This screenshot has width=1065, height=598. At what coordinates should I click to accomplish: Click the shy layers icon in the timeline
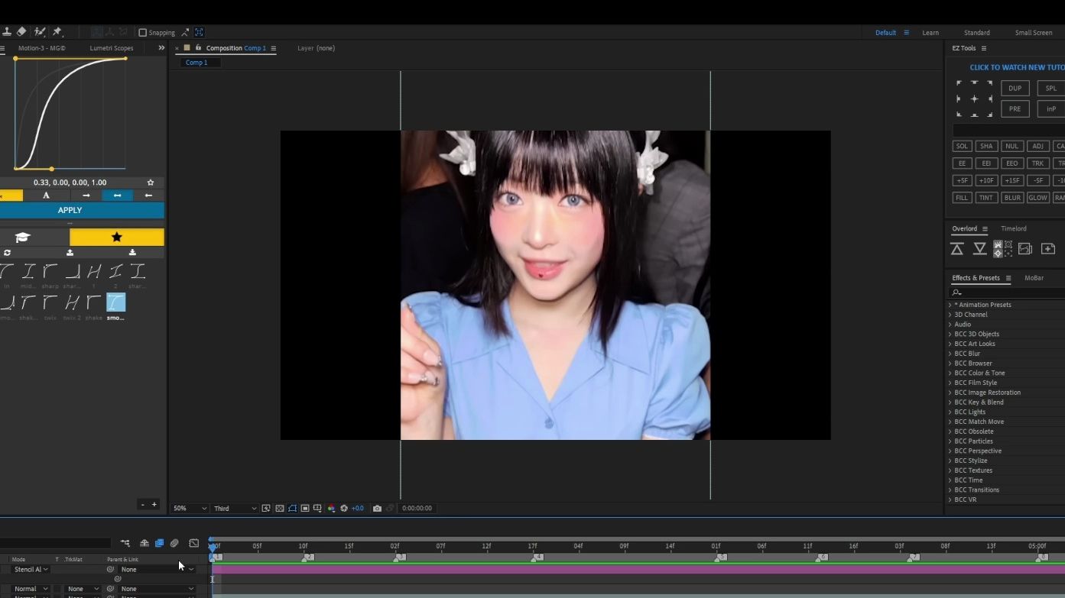[144, 544]
